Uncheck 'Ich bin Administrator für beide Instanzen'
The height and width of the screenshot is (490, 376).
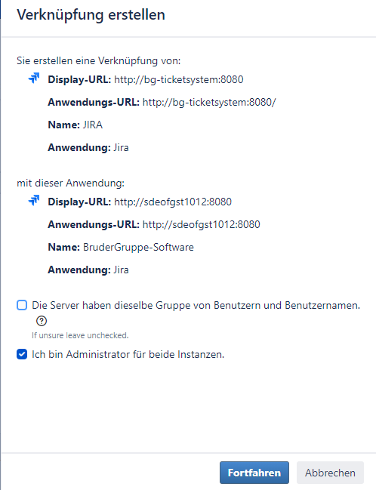coord(22,354)
